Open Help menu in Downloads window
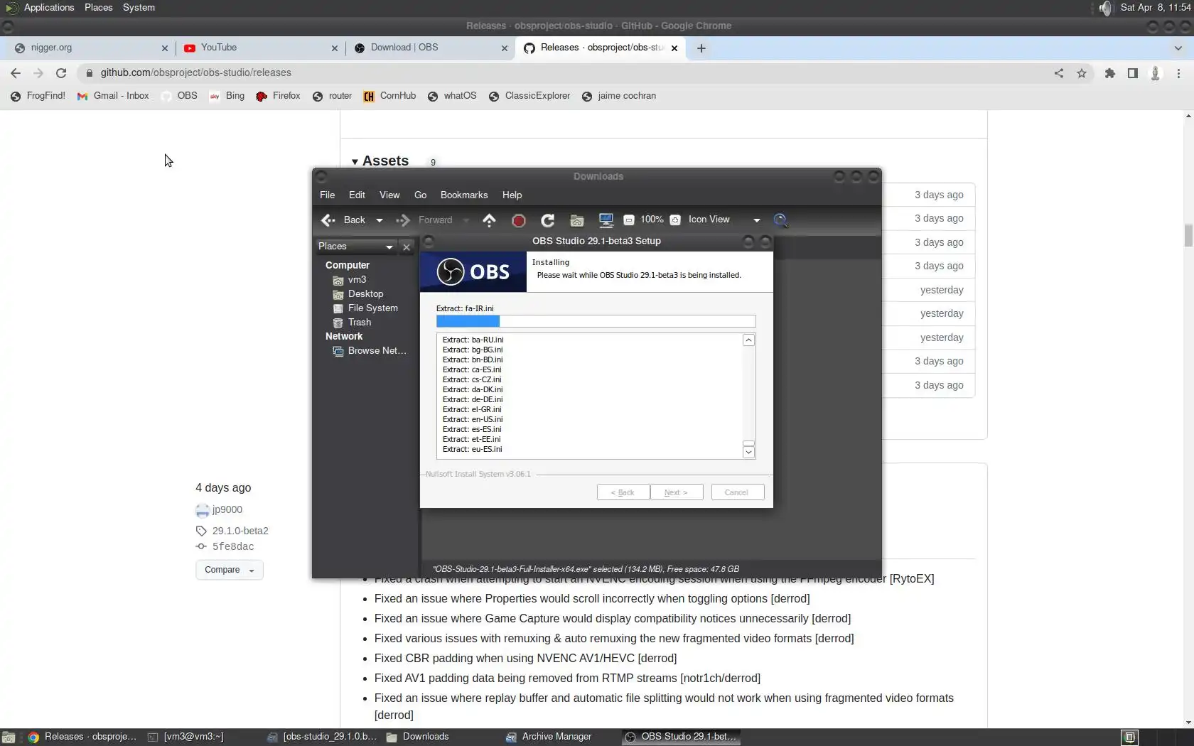 click(x=512, y=195)
